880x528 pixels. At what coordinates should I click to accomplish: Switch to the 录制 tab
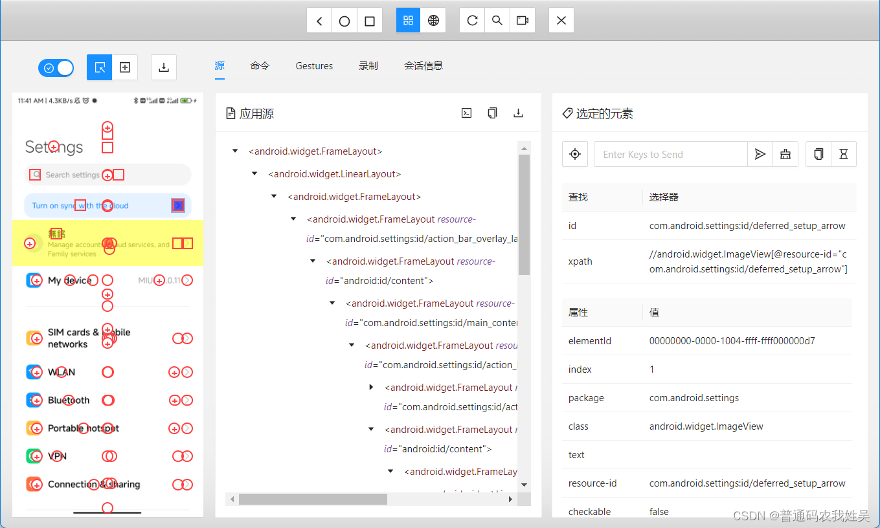[368, 66]
